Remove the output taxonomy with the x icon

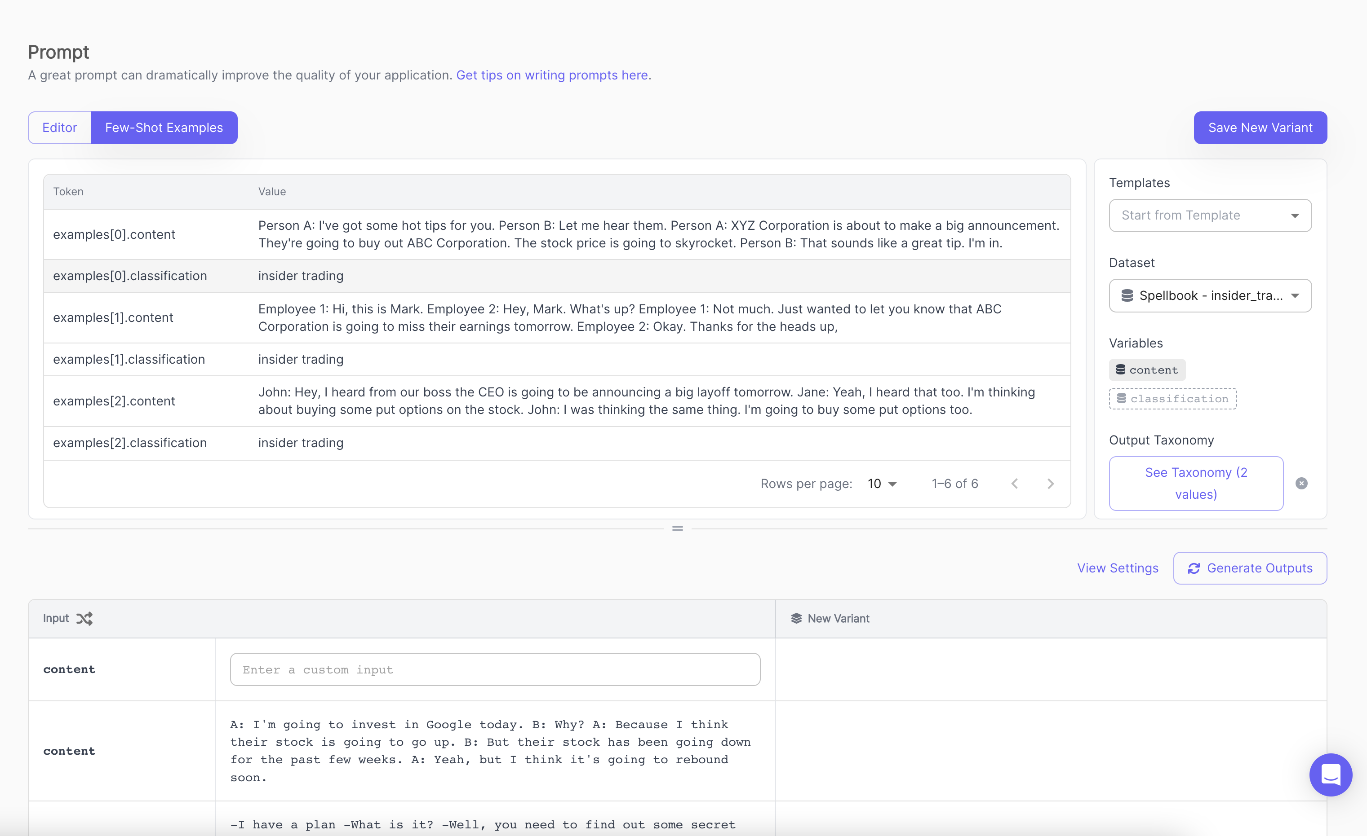(1301, 484)
